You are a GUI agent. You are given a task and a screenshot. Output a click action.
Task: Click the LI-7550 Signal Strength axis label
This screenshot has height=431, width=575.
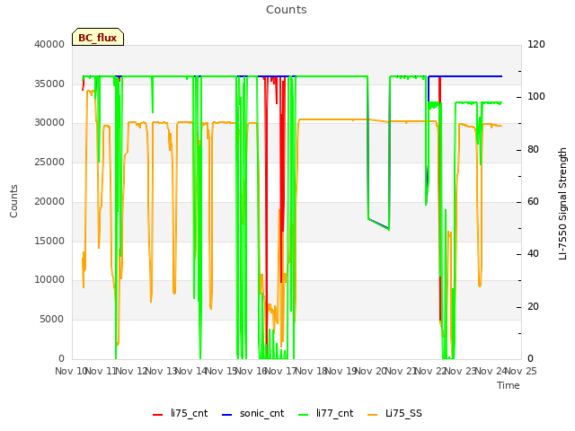[x=562, y=204]
